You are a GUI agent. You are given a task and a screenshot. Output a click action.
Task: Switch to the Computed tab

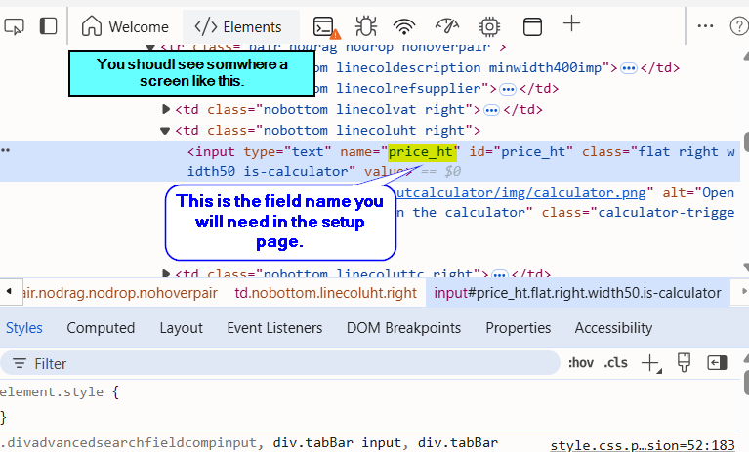tap(101, 328)
